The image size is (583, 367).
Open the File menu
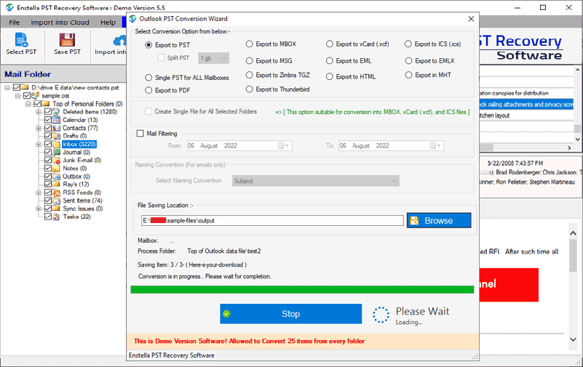[x=14, y=23]
